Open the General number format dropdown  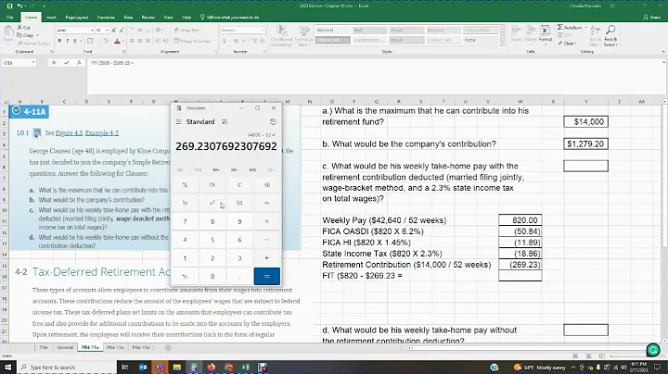[263, 31]
